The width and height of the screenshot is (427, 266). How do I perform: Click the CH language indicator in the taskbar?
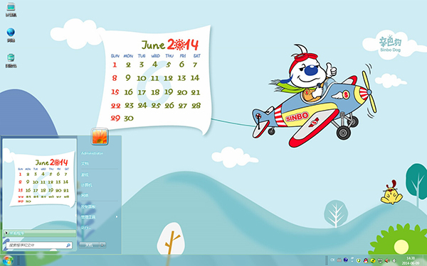[x=332, y=260]
